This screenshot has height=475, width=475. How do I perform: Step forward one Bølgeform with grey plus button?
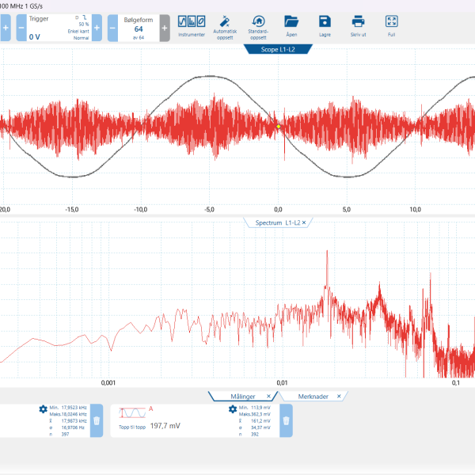pos(165,28)
